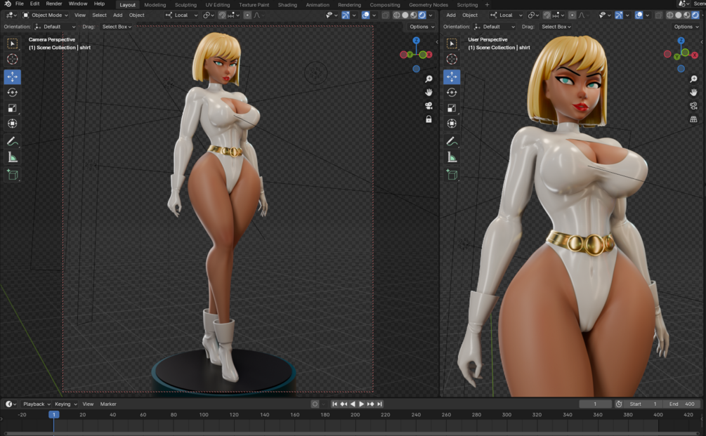Add a new workspace with plus button

click(x=487, y=5)
